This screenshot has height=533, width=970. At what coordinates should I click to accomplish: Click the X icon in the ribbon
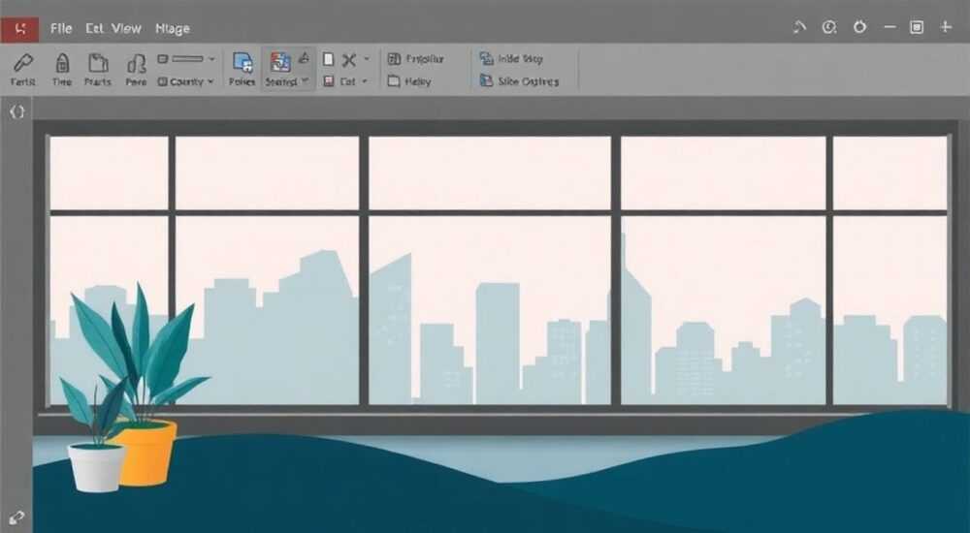349,59
